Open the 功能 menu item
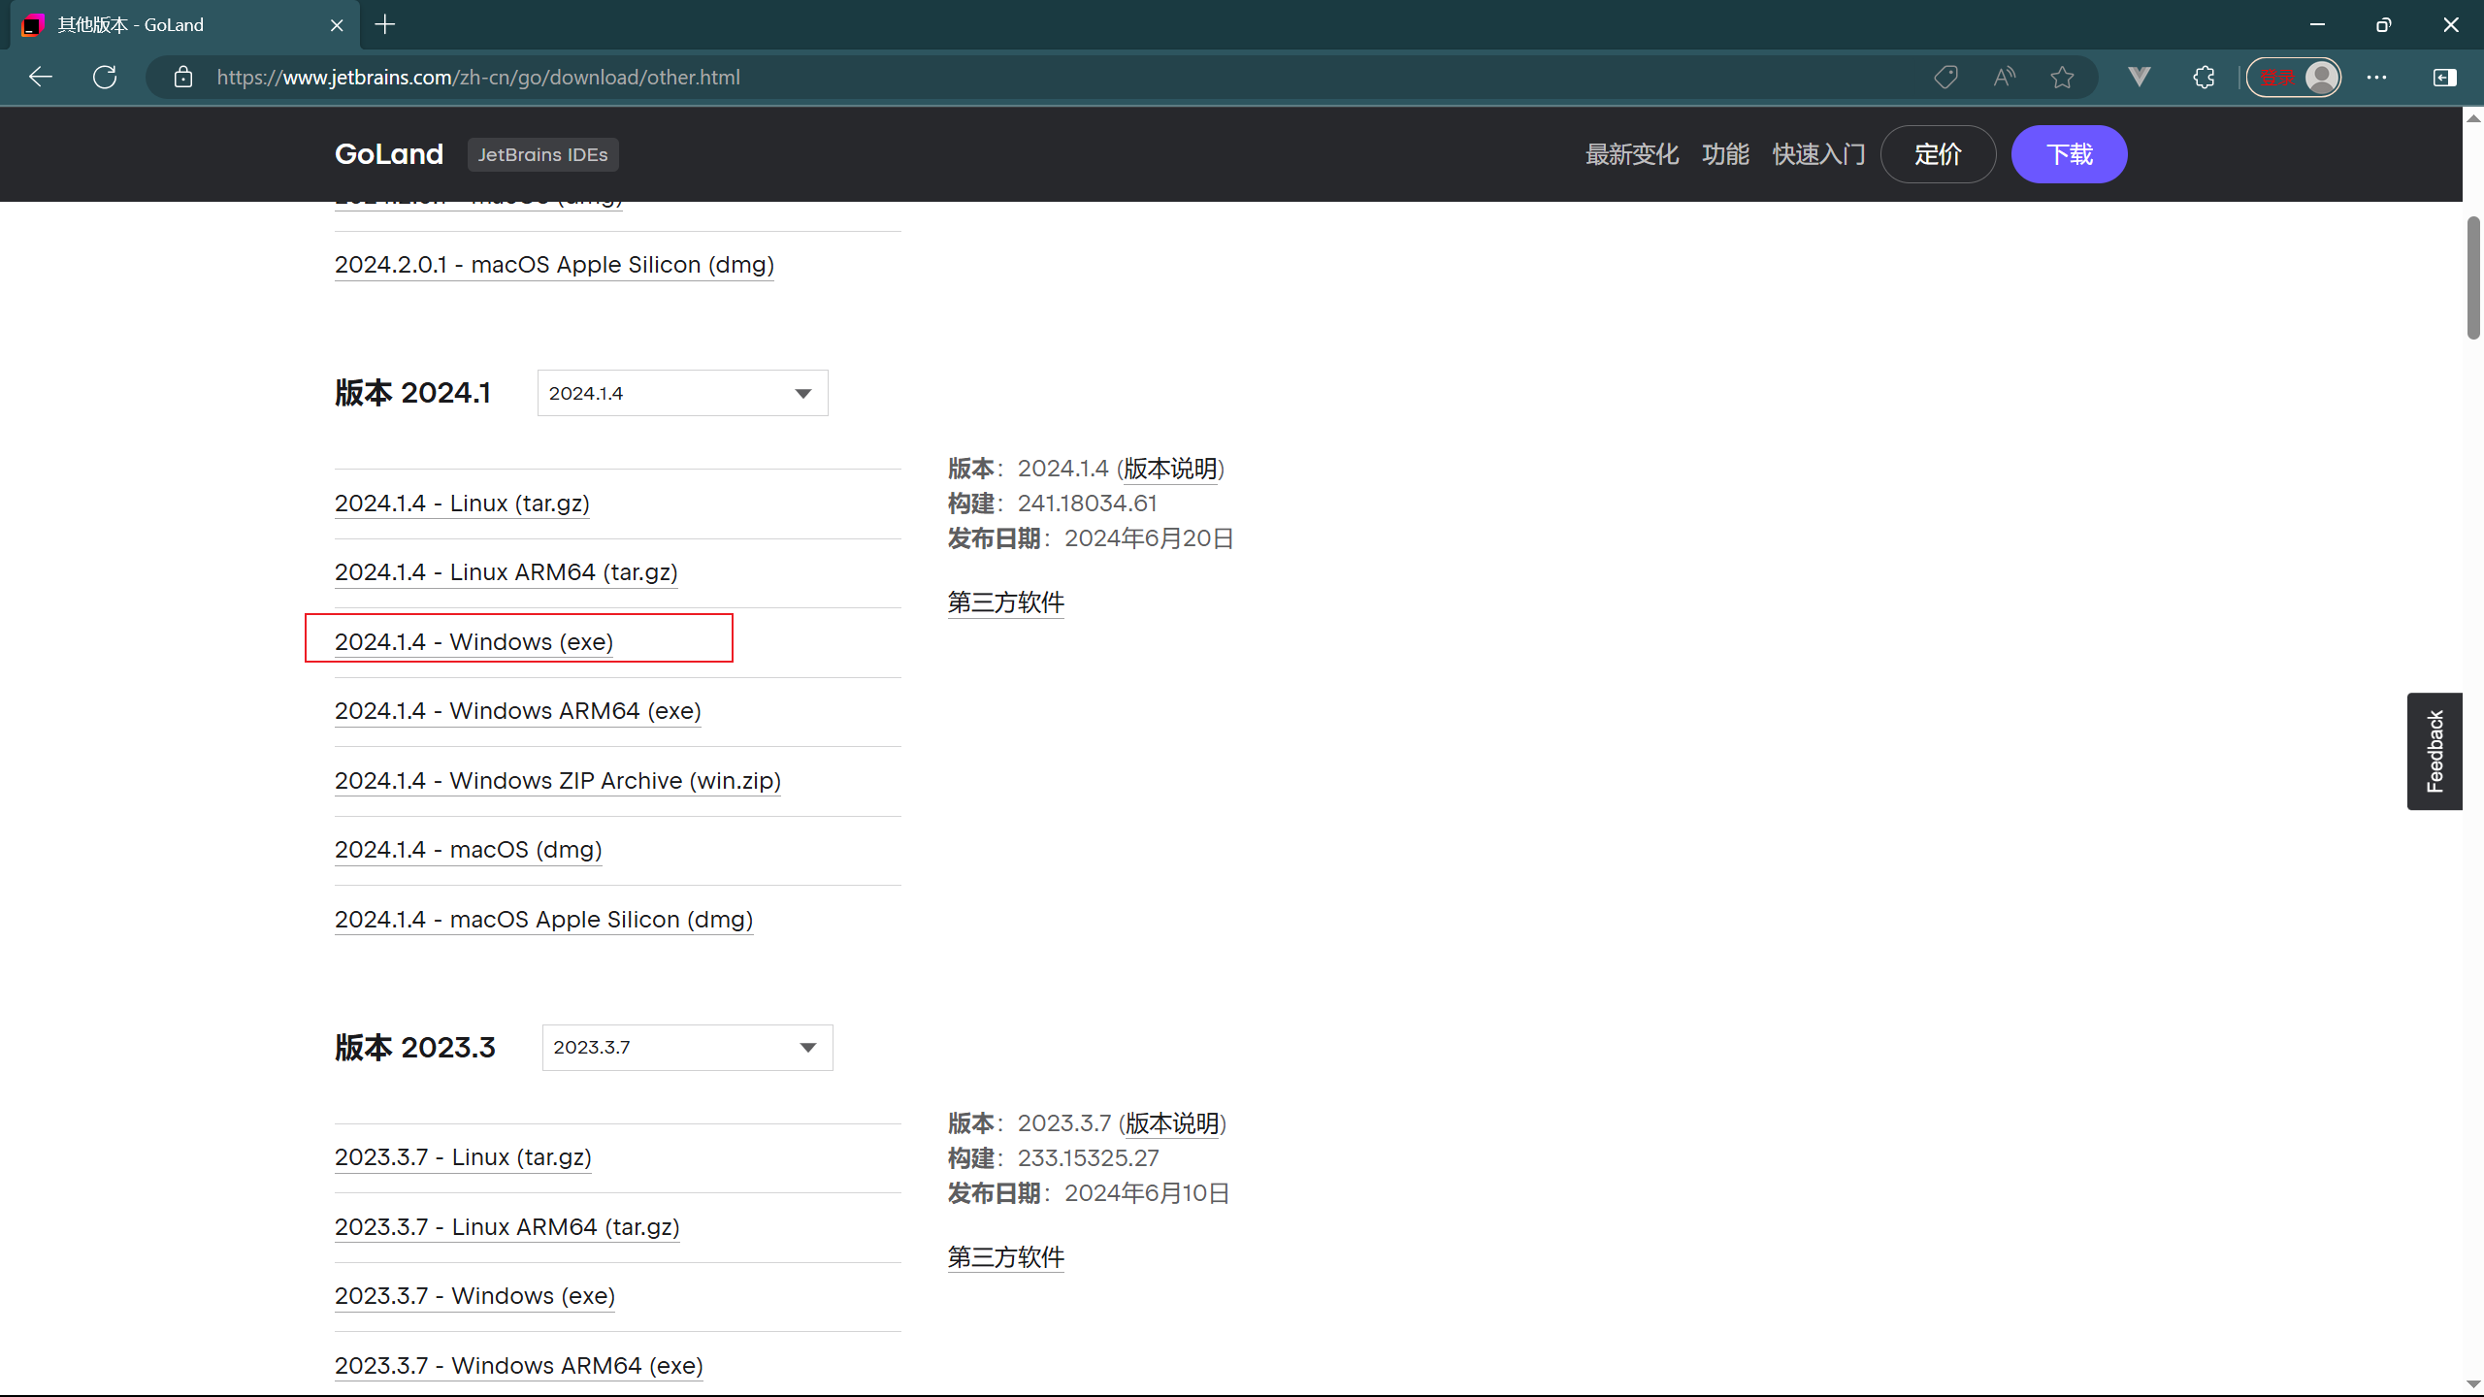Screen dimensions: 2484x1397 pos(1725,154)
